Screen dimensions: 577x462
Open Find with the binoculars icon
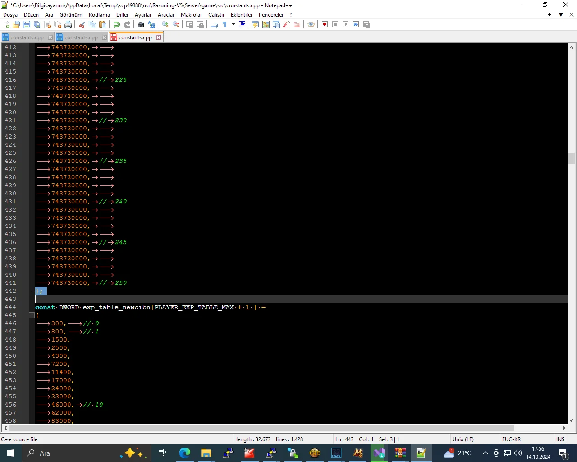tap(141, 24)
